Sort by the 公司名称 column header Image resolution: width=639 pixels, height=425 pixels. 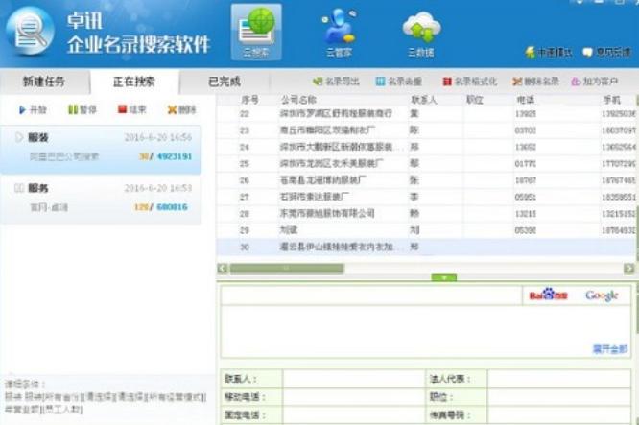coord(298,100)
